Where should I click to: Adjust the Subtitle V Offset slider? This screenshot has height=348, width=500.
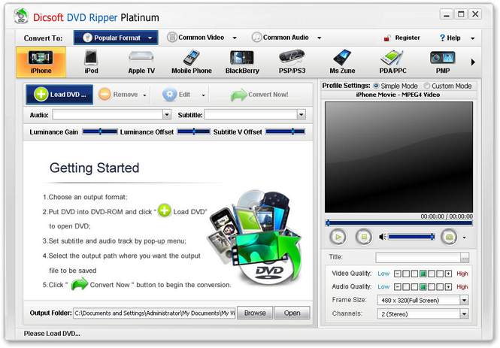tap(286, 132)
